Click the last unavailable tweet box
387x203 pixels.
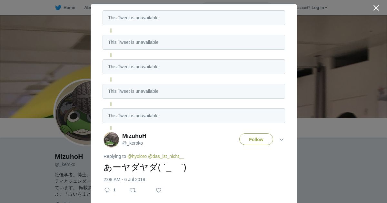(193, 116)
